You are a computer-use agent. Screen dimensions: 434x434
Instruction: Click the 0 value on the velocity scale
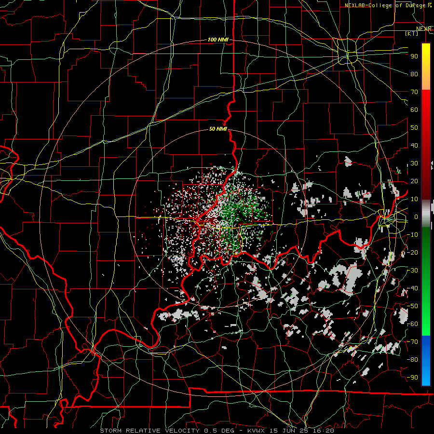coord(416,217)
